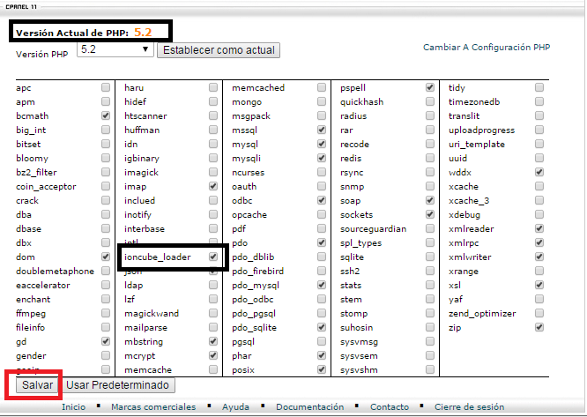Image resolution: width=587 pixels, height=417 pixels.
Task: Check the mongo extension
Action: click(321, 101)
